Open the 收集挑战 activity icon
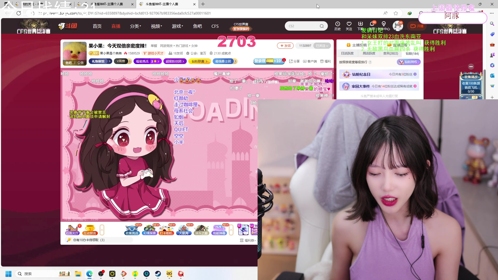The image size is (498, 280). [132, 230]
